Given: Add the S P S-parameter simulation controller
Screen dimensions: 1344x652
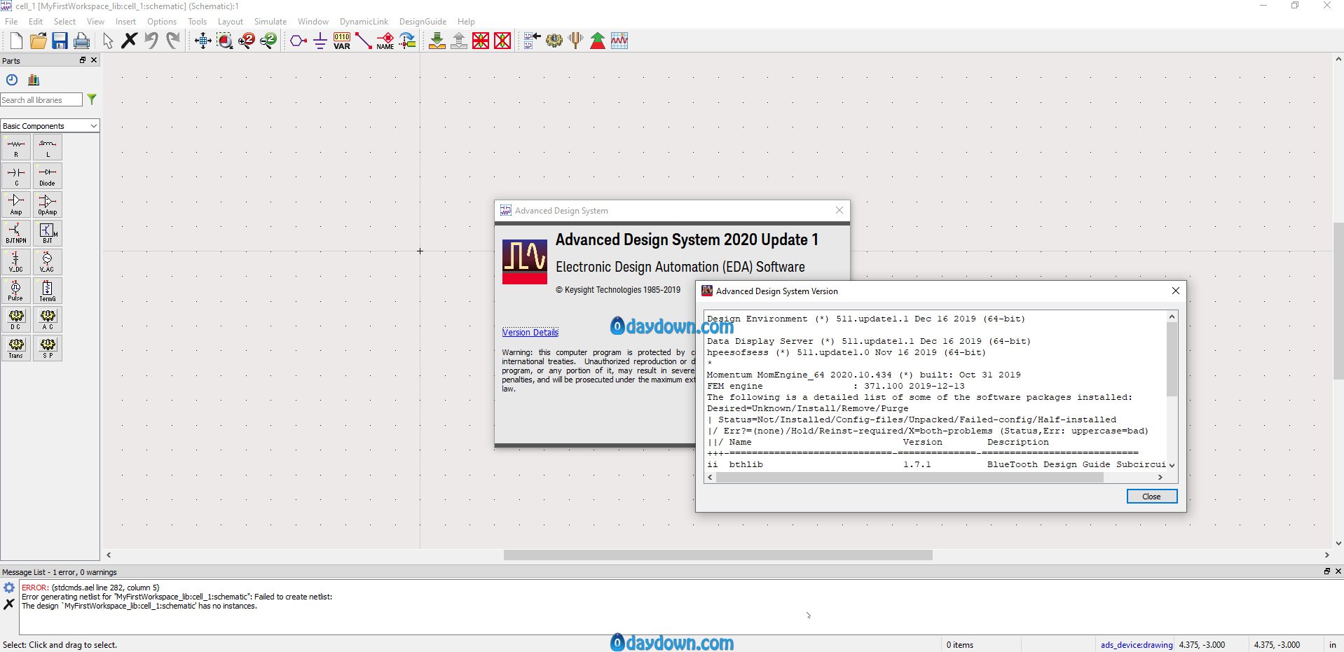Looking at the screenshot, I should (x=48, y=348).
